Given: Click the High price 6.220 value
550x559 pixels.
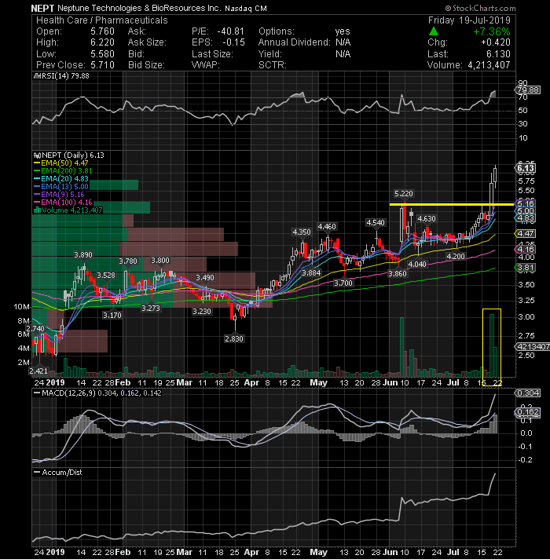Looking at the screenshot, I should pos(102,42).
